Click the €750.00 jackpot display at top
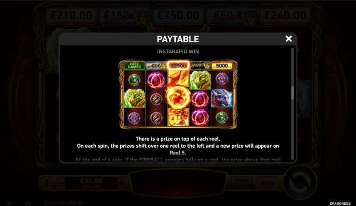Image resolution: width=356 pixels, height=206 pixels. click(178, 16)
